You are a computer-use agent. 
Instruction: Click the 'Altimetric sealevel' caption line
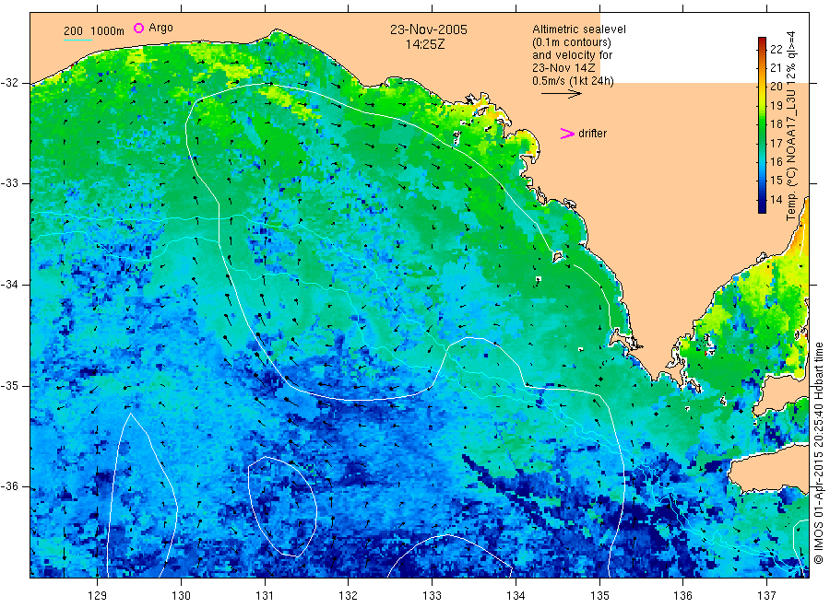click(578, 29)
